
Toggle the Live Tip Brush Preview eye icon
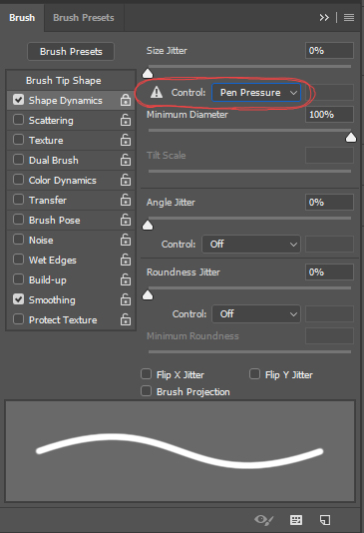coord(264,520)
